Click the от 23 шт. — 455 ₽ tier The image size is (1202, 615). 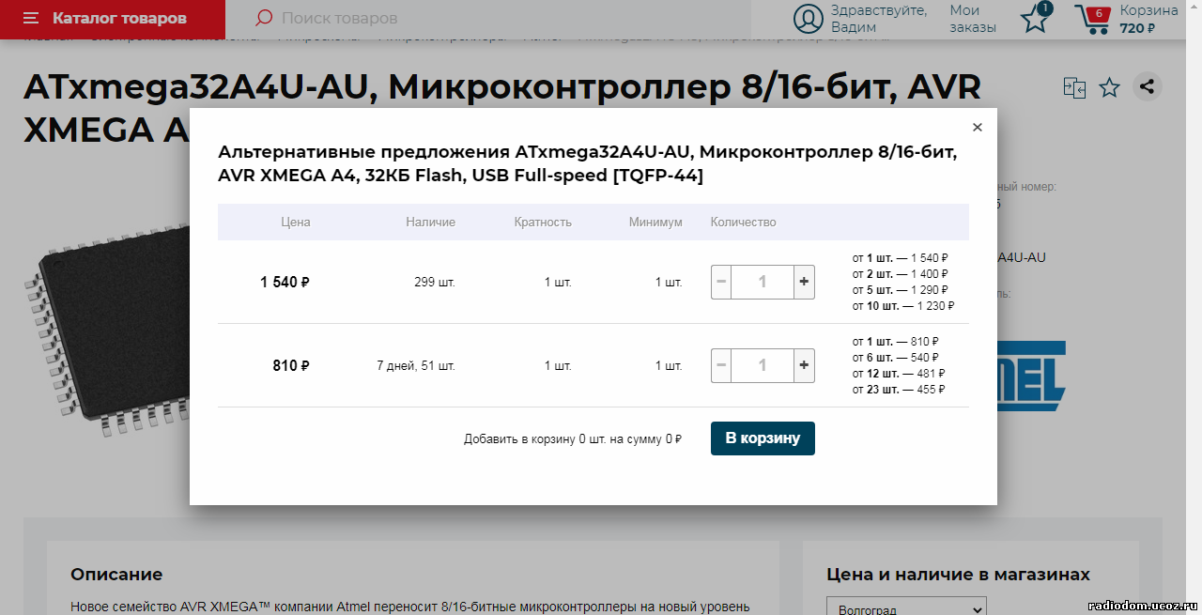pos(899,390)
